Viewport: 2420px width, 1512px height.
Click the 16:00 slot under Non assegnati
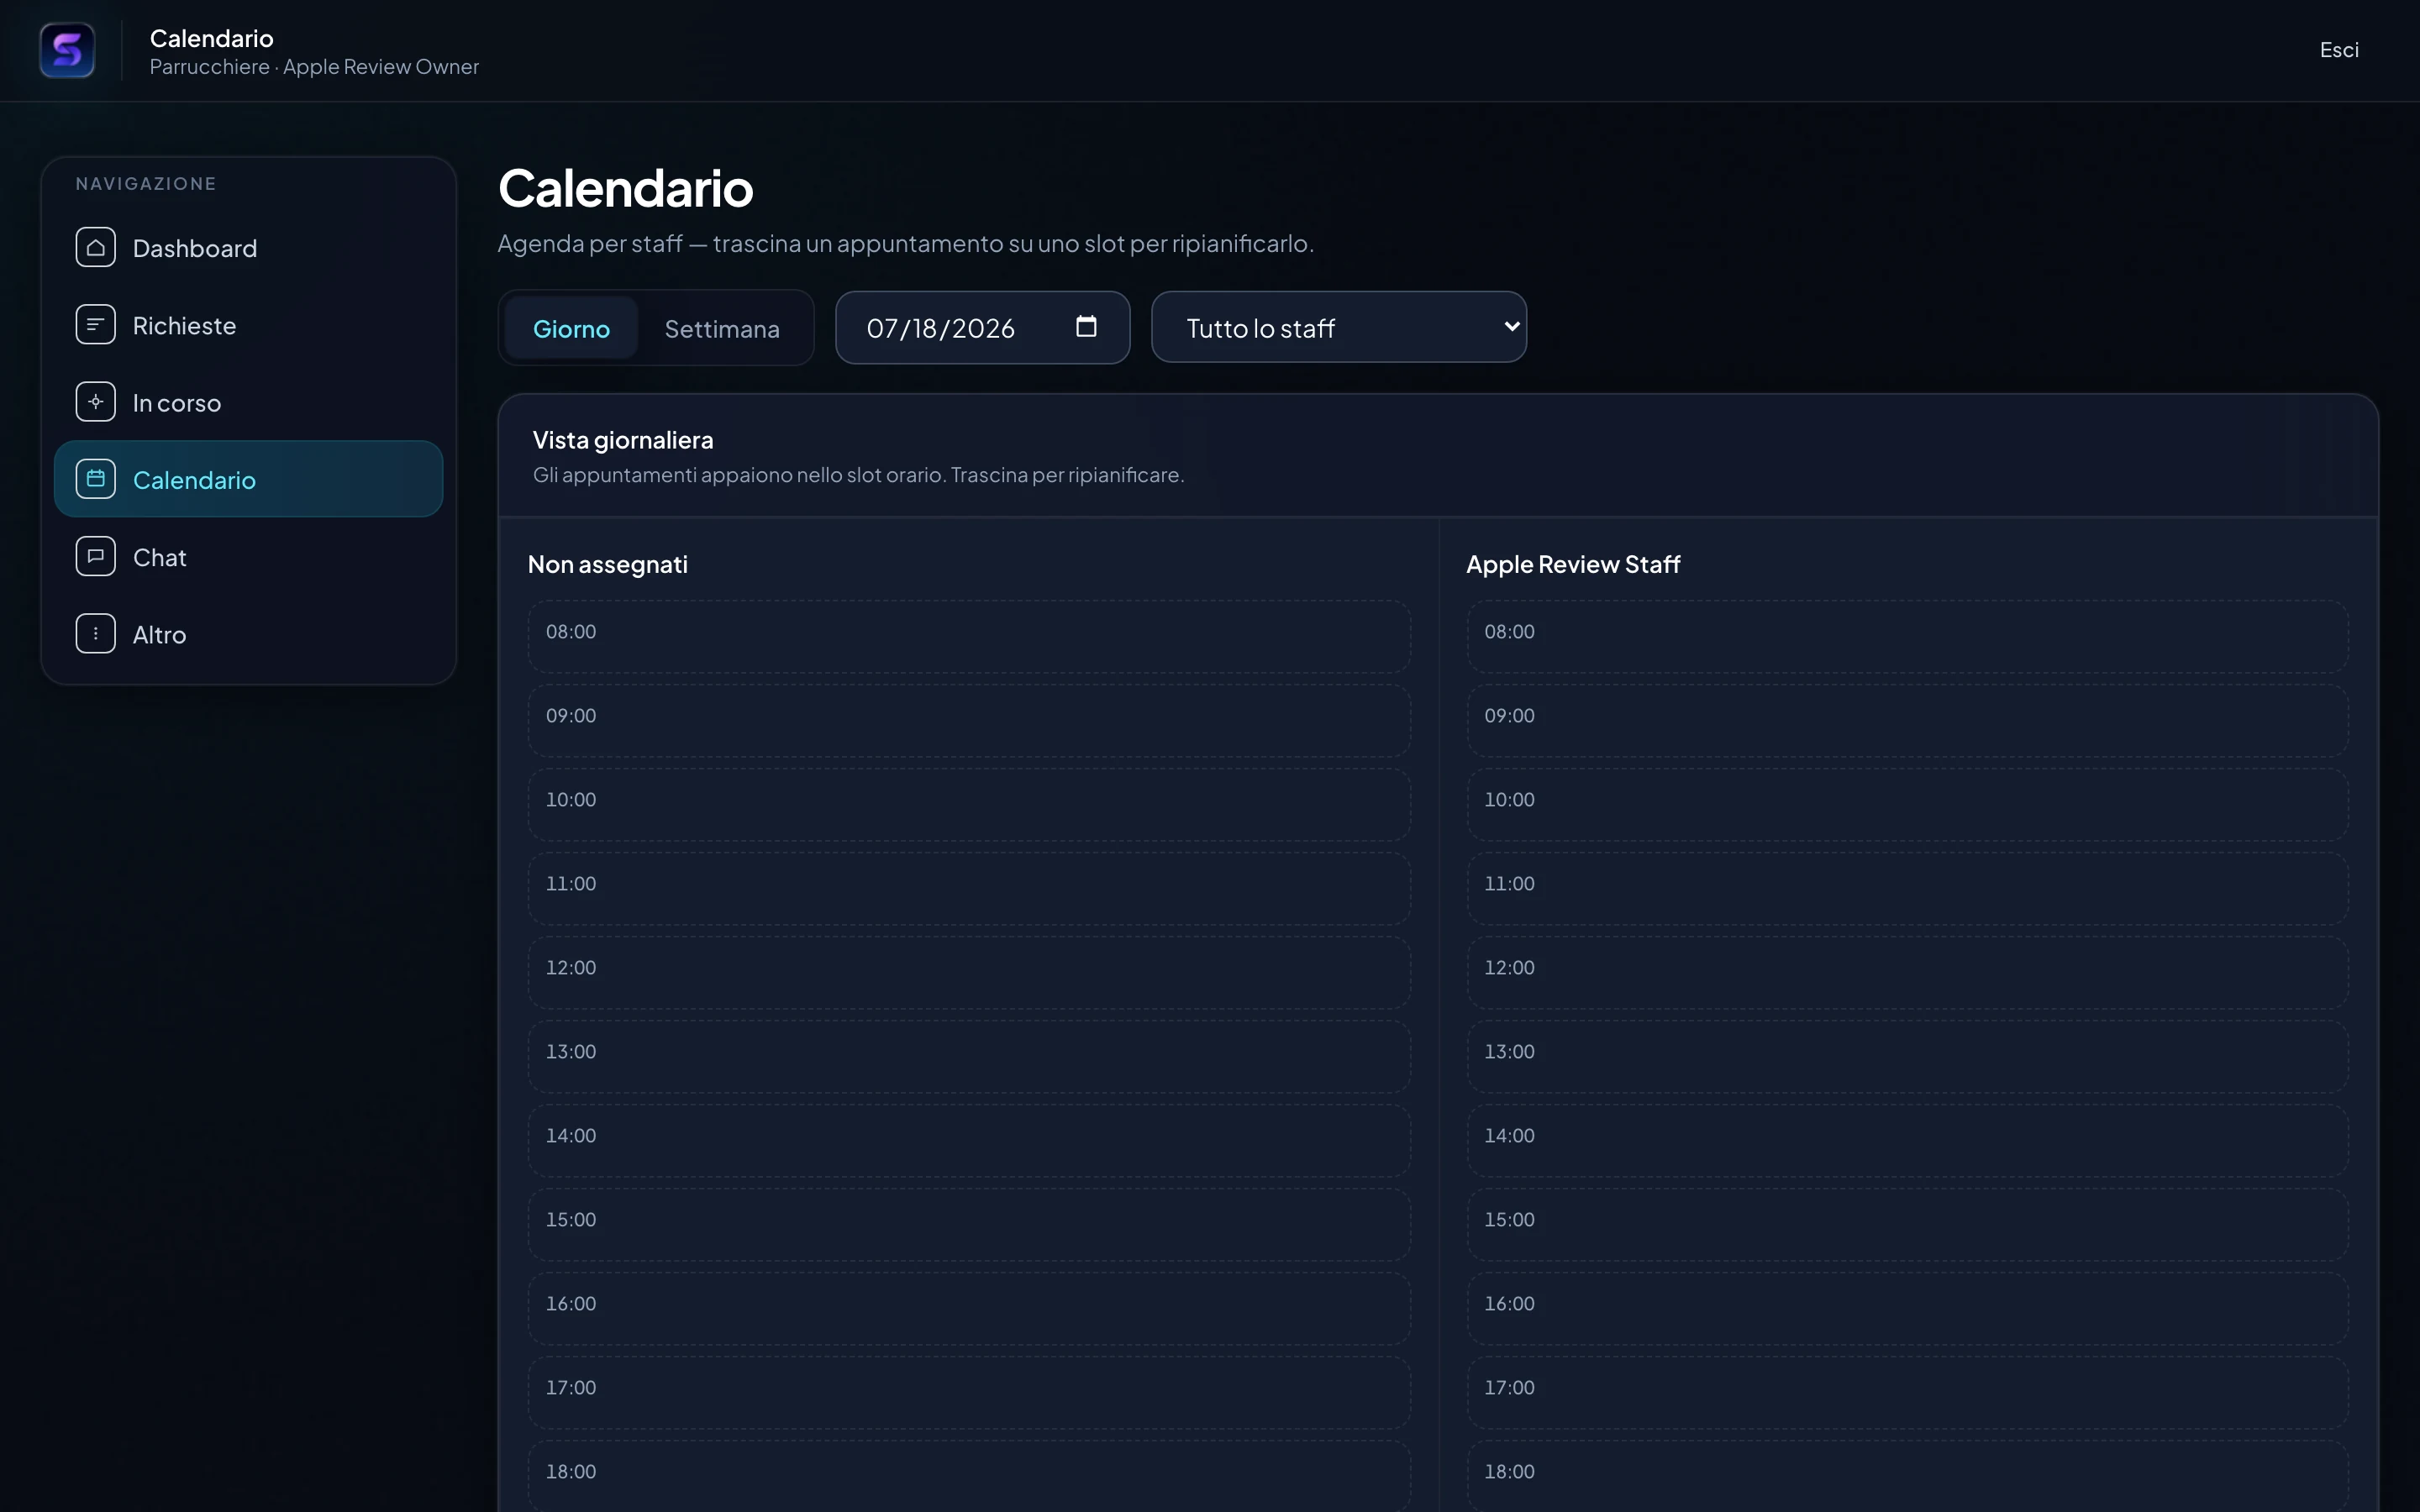coord(969,1308)
